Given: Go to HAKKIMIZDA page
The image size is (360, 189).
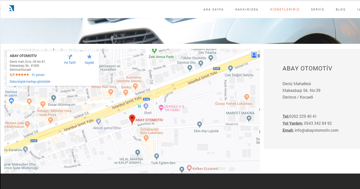Looking at the screenshot, I should pyautogui.click(x=247, y=9).
